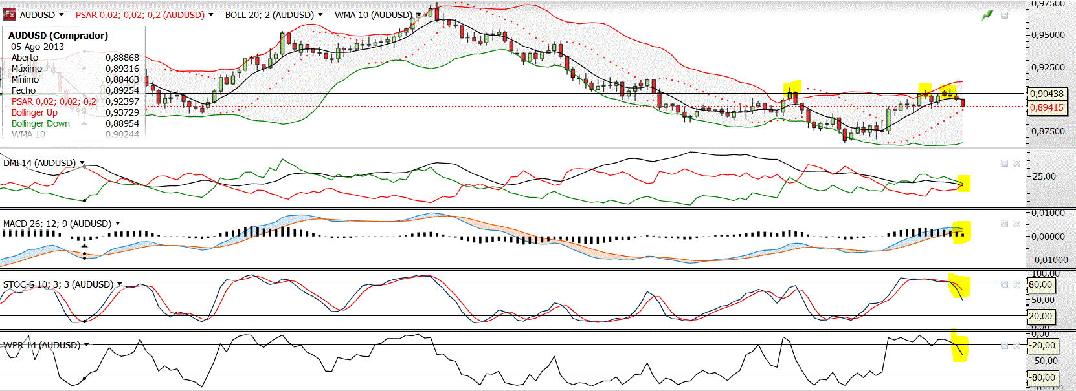The width and height of the screenshot is (1076, 391).
Task: Click the PSAR value 0,92397 in data box
Action: point(122,101)
